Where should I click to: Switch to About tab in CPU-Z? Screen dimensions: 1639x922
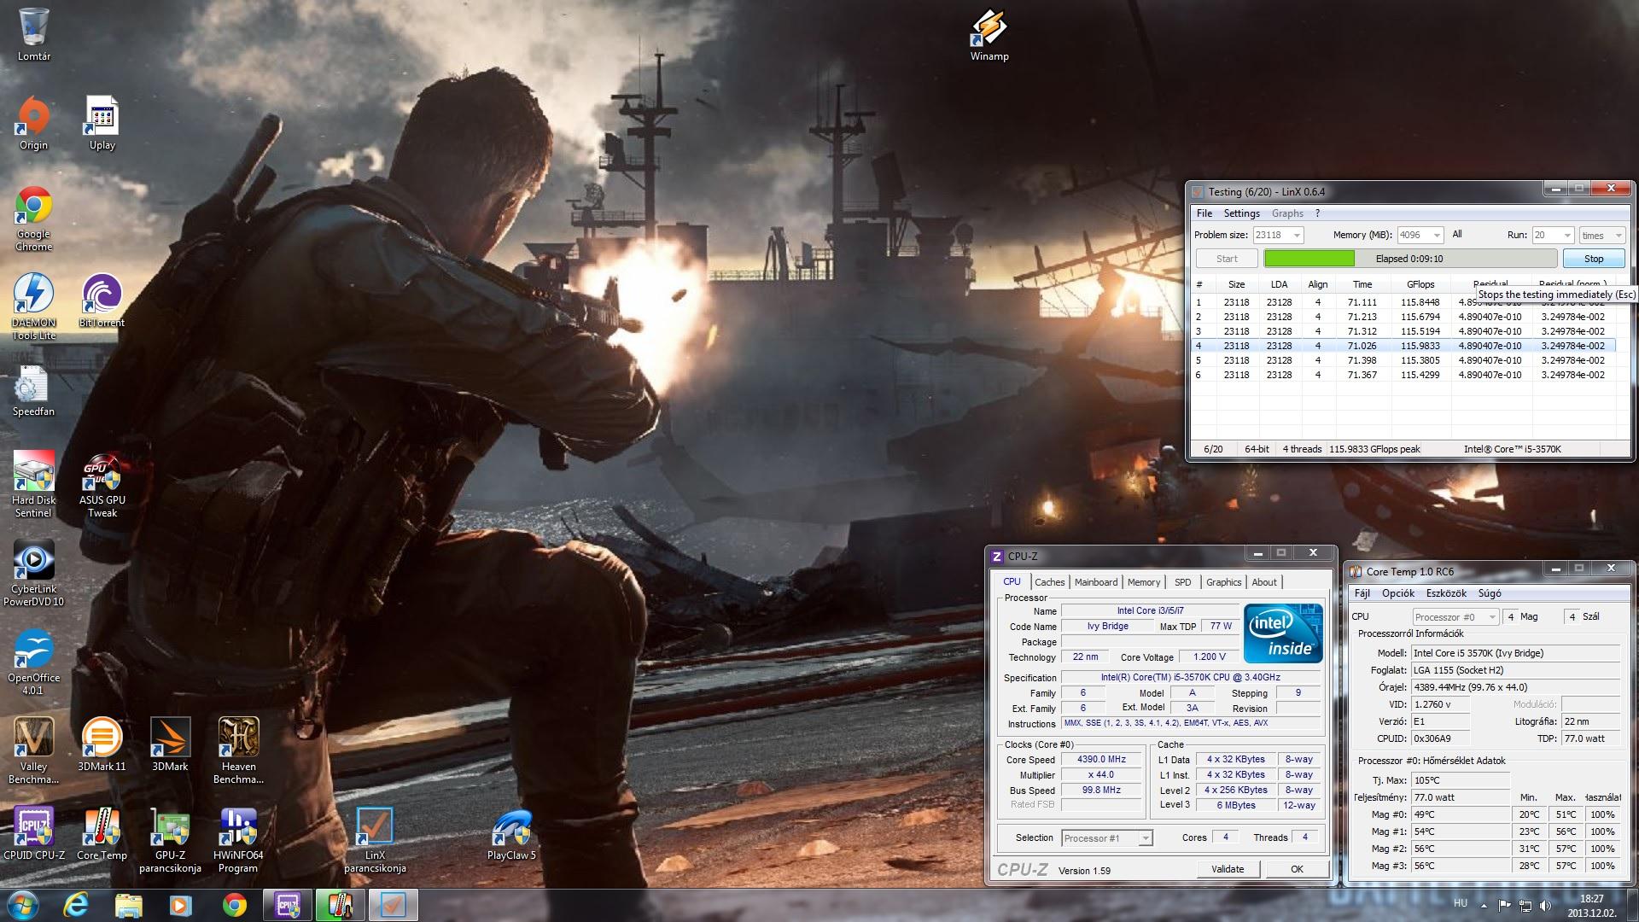1264,582
